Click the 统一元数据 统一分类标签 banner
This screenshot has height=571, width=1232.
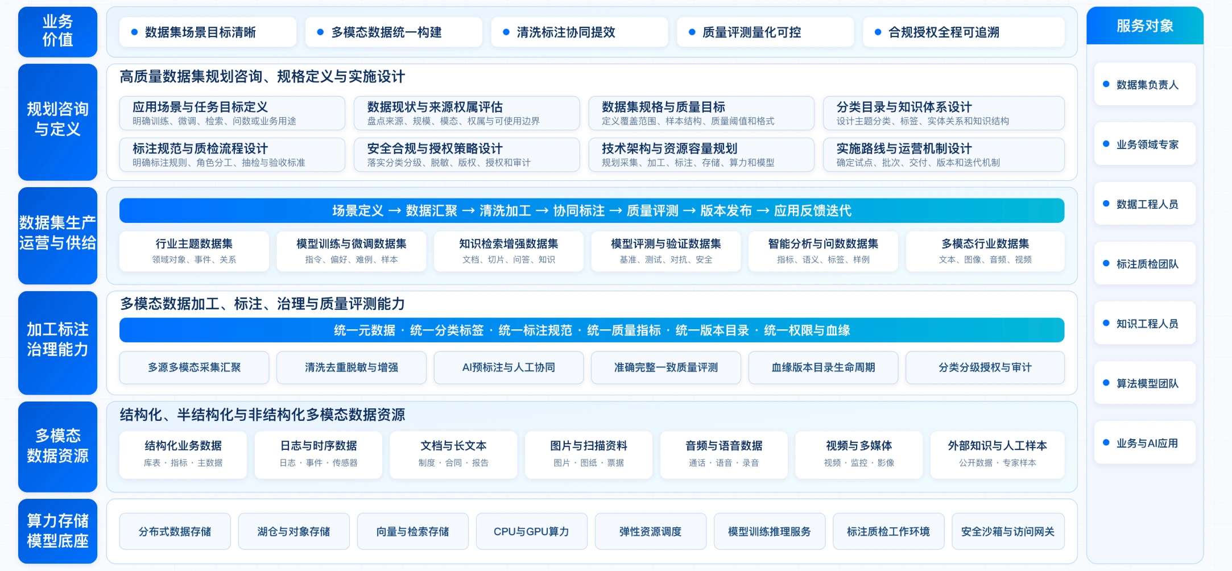[592, 330]
